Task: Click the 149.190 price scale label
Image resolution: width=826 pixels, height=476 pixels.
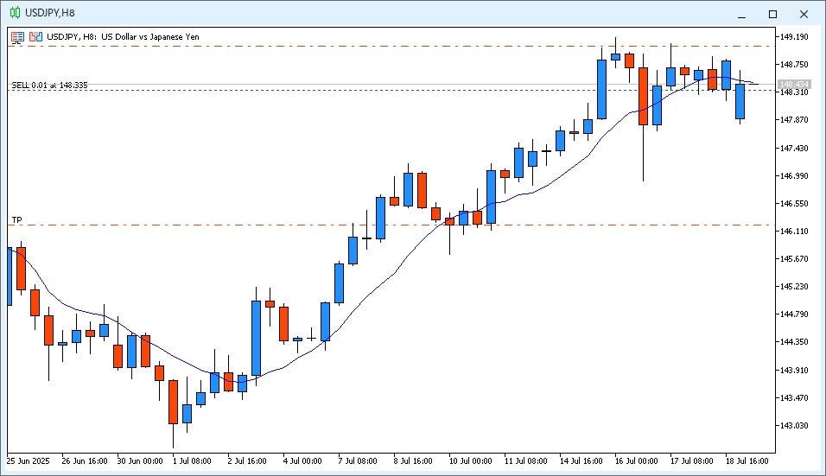Action: coord(794,37)
